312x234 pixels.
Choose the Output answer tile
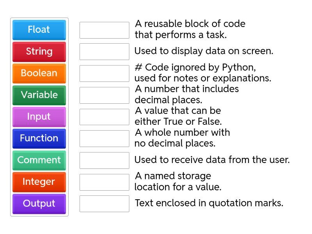click(39, 204)
